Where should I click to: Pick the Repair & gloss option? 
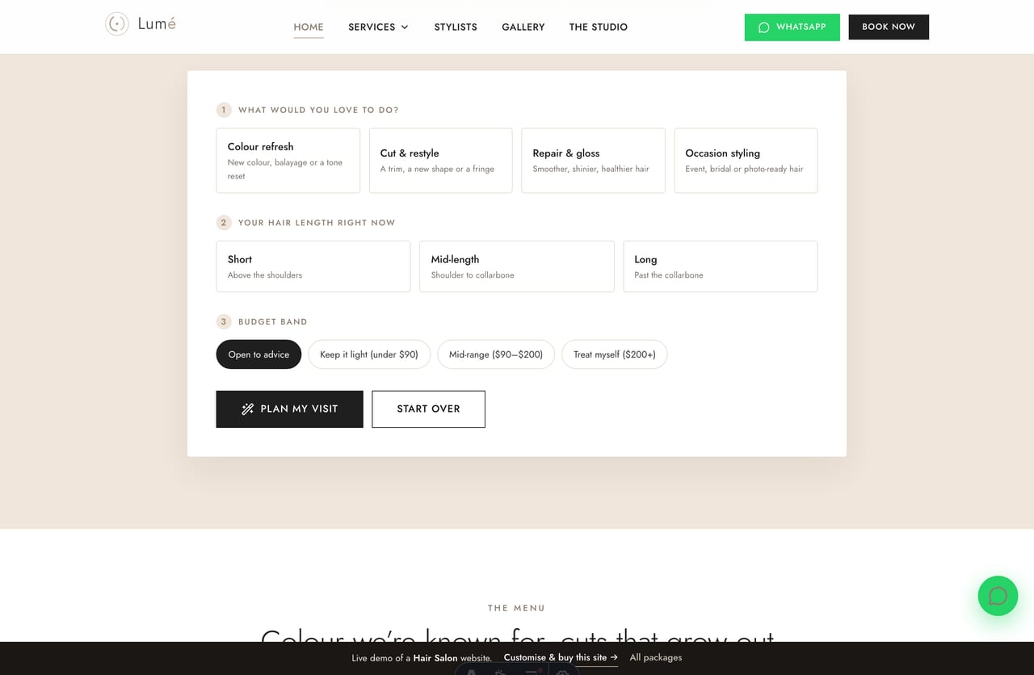pos(593,161)
